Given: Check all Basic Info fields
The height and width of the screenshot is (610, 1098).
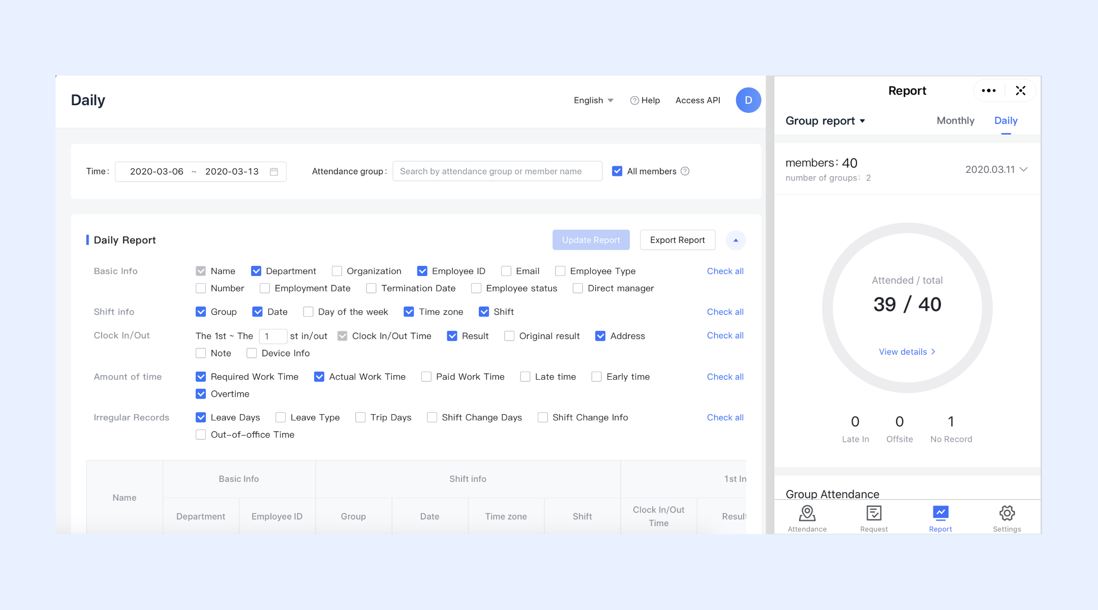Looking at the screenshot, I should click(725, 271).
